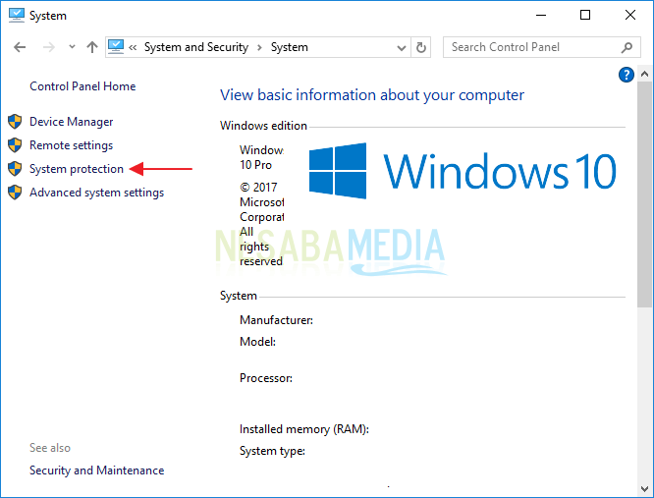Open the recent locations dropdown arrow

tap(72, 47)
